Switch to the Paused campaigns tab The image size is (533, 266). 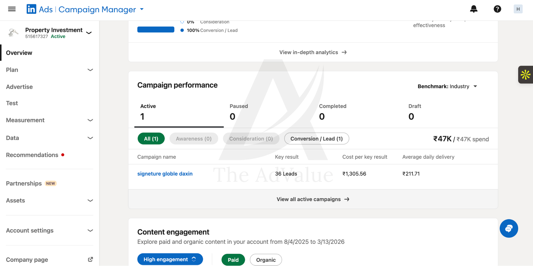[x=268, y=112]
